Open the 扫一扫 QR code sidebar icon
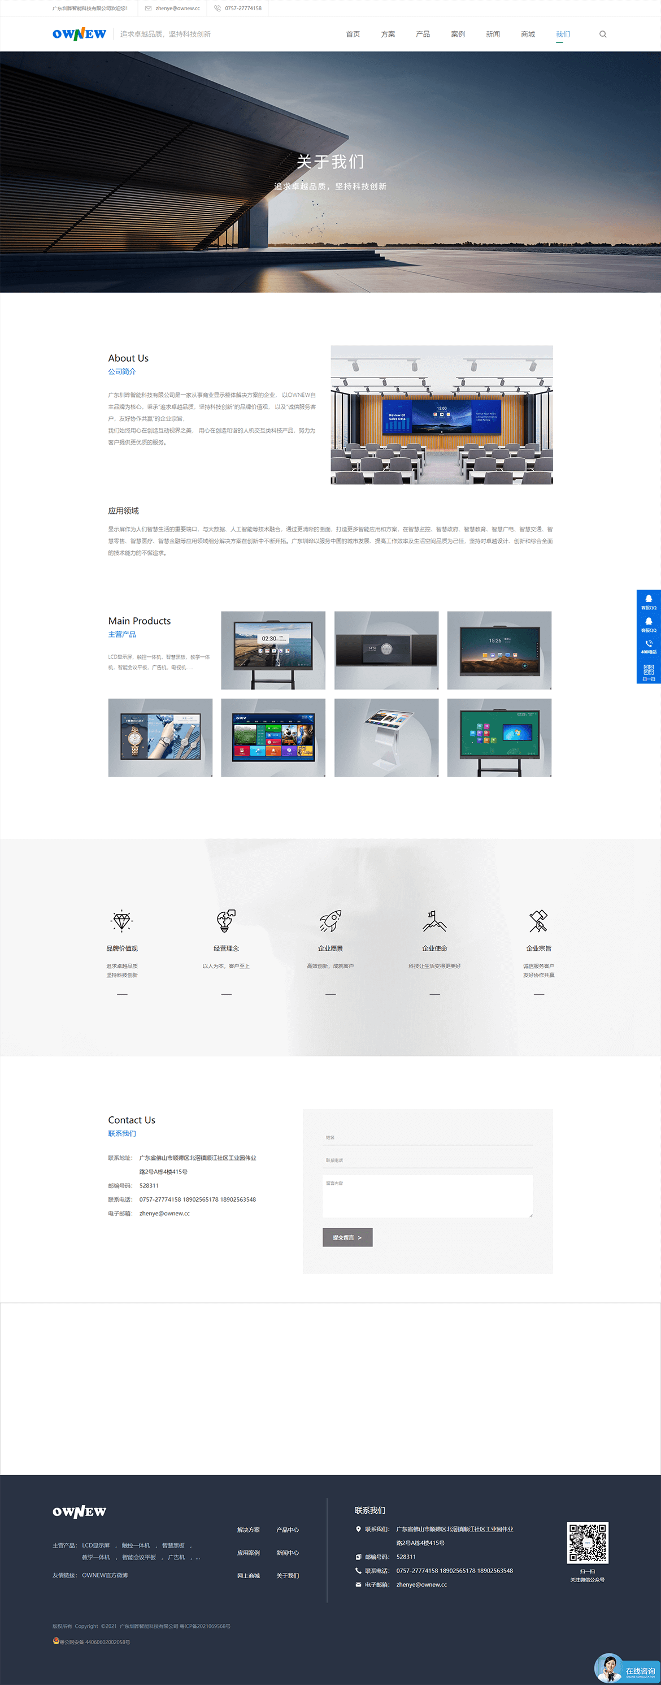Image resolution: width=661 pixels, height=1685 pixels. (x=648, y=671)
